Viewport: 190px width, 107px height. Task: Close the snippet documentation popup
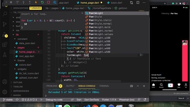[82, 13]
